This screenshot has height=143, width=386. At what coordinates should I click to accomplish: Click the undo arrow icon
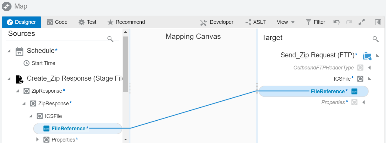(x=336, y=22)
